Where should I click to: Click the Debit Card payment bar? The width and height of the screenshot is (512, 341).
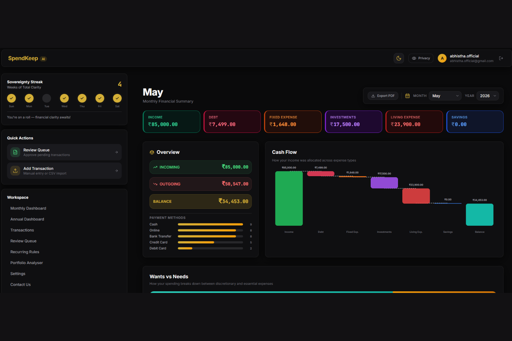(x=210, y=248)
